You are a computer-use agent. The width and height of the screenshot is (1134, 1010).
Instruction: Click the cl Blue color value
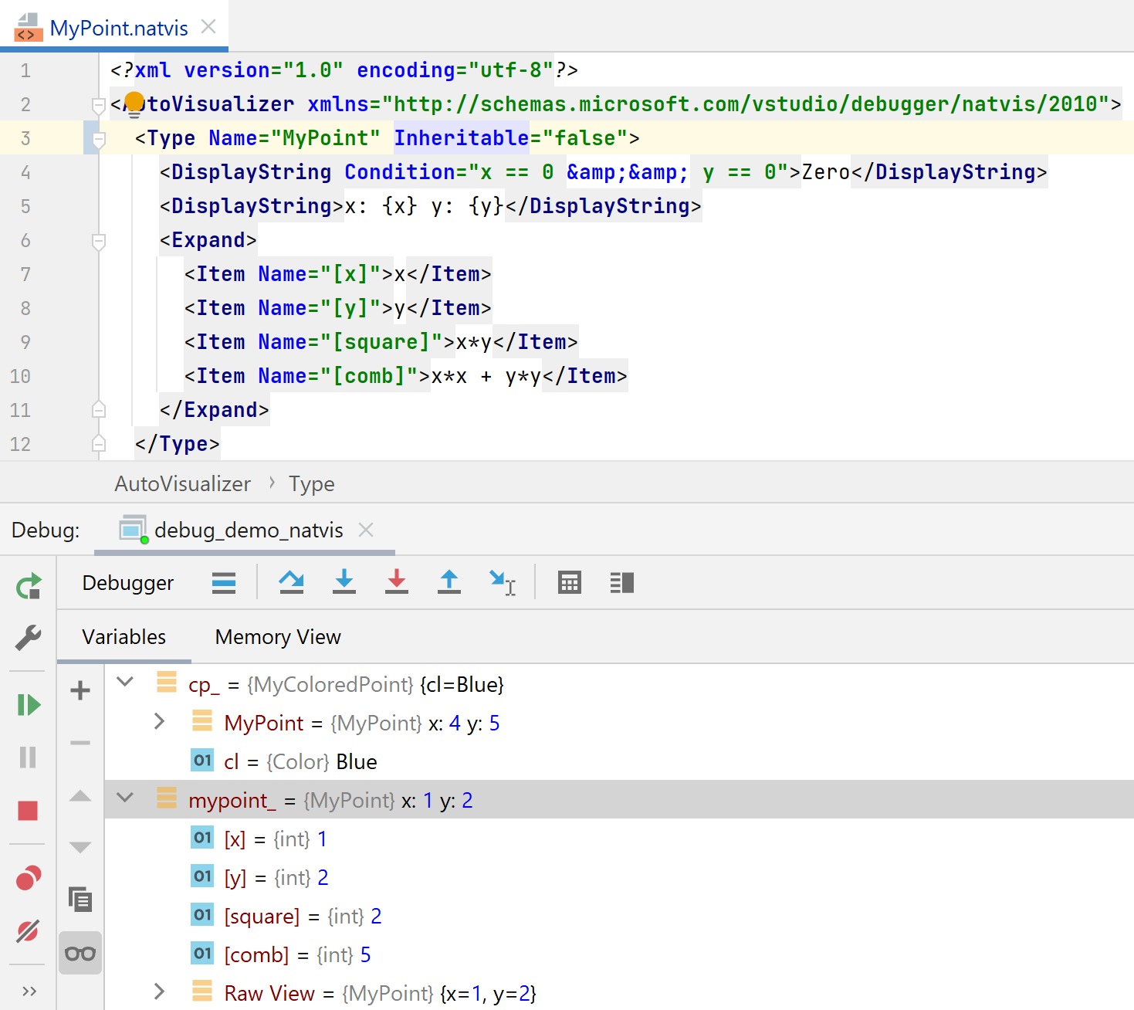[x=356, y=761]
